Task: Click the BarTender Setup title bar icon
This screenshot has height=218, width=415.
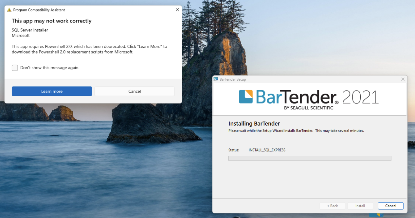Action: click(x=216, y=79)
